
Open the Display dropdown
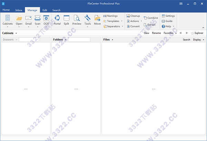click(198, 40)
